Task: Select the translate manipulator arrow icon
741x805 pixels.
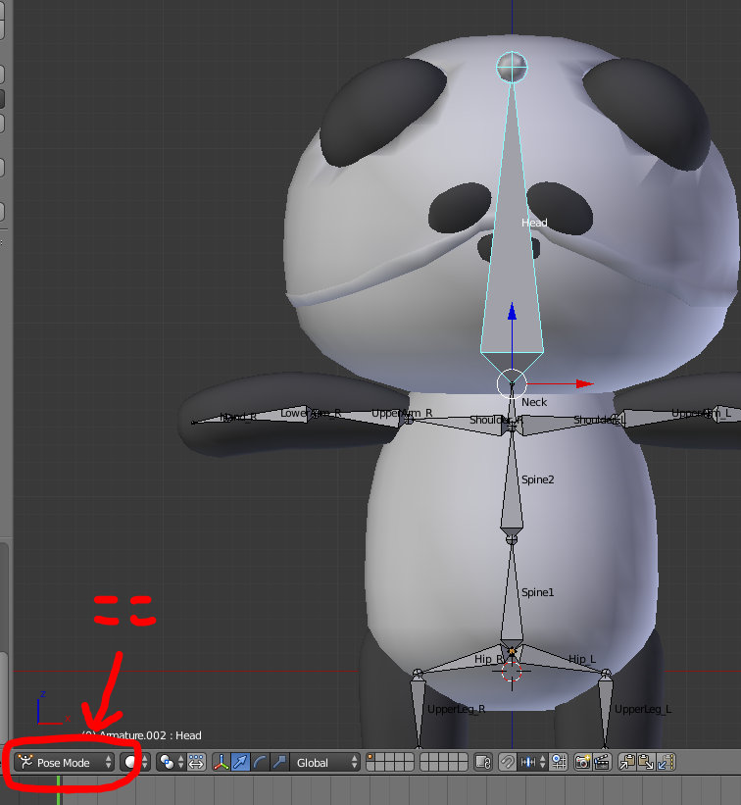Action: (241, 763)
